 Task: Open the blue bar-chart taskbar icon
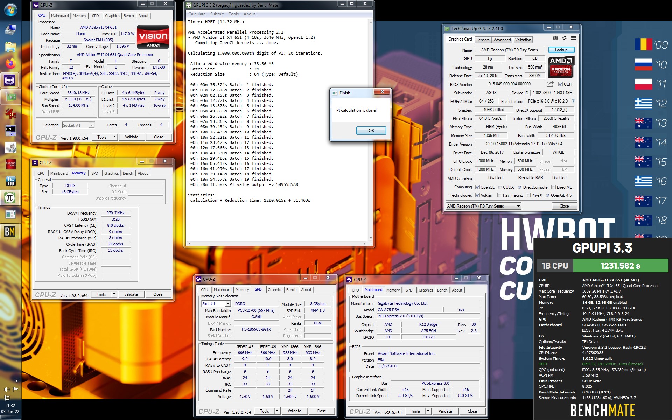[10, 181]
